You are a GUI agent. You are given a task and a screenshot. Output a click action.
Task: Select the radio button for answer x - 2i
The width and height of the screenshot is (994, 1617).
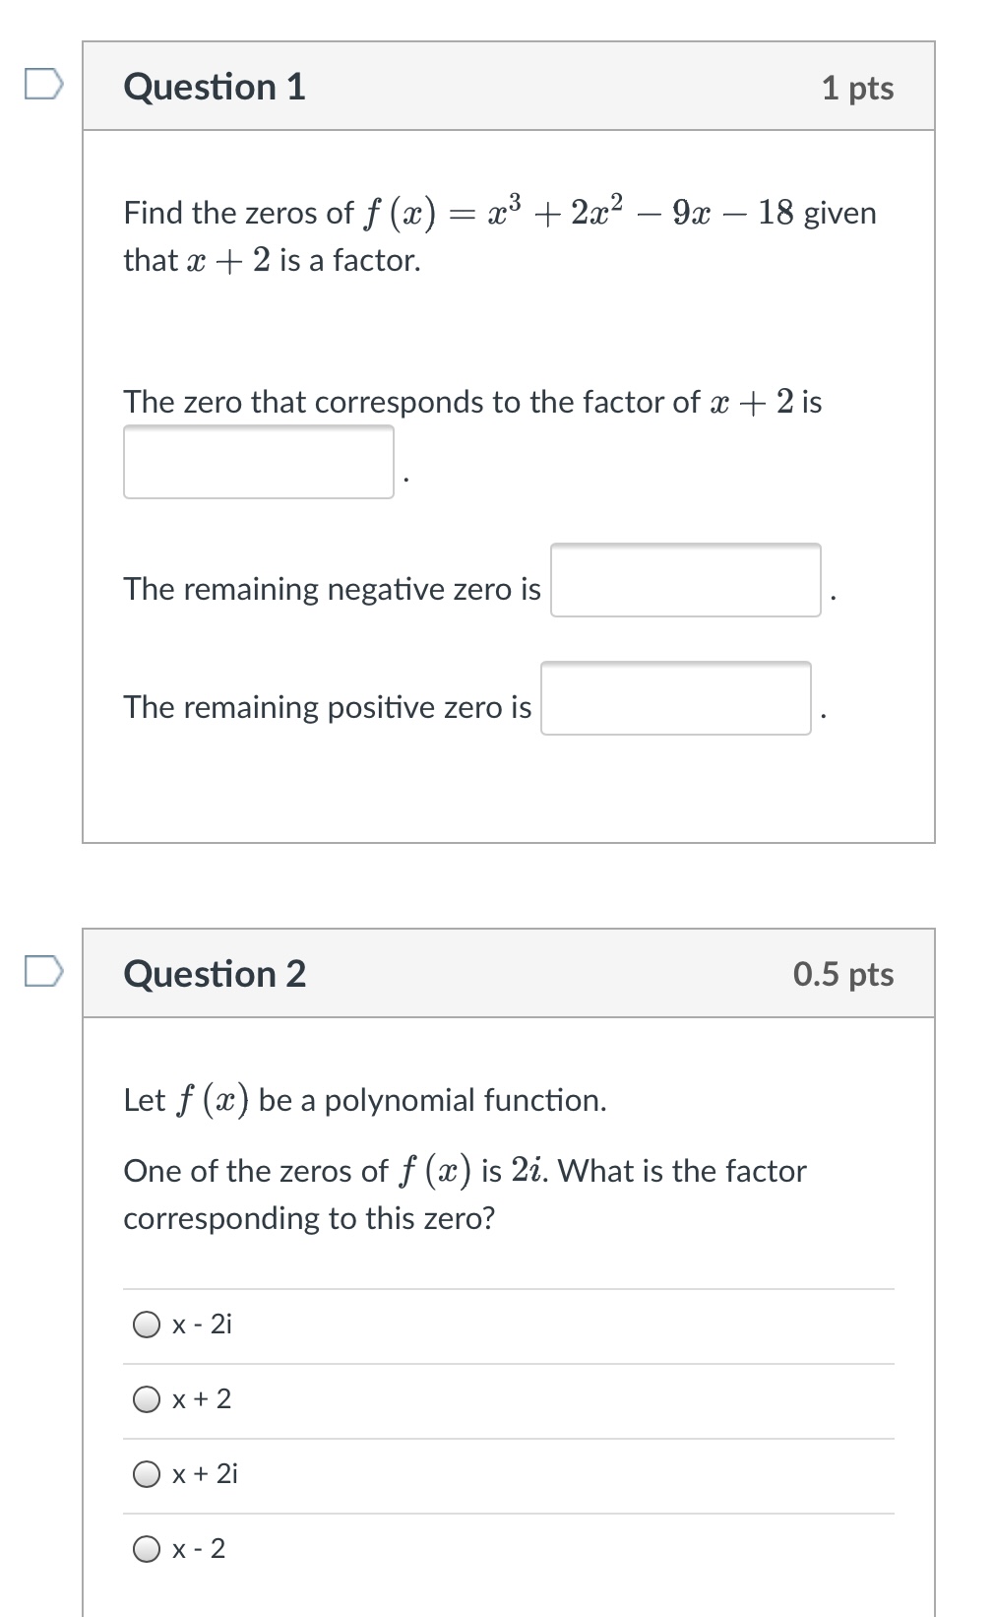point(148,1325)
